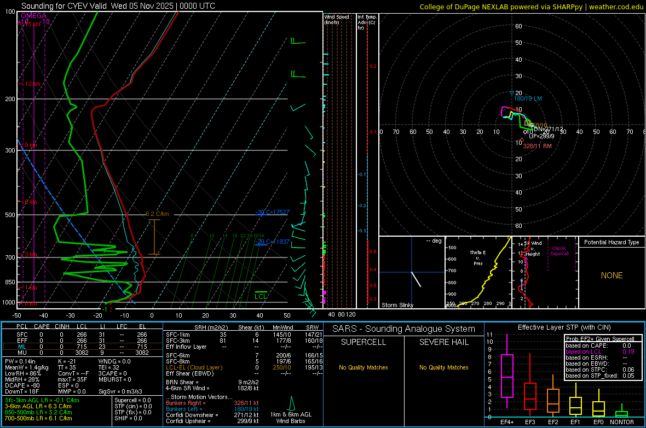Image resolution: width=646 pixels, height=428 pixels.
Task: Select the SFC-6km shear row
Action: pos(244,355)
